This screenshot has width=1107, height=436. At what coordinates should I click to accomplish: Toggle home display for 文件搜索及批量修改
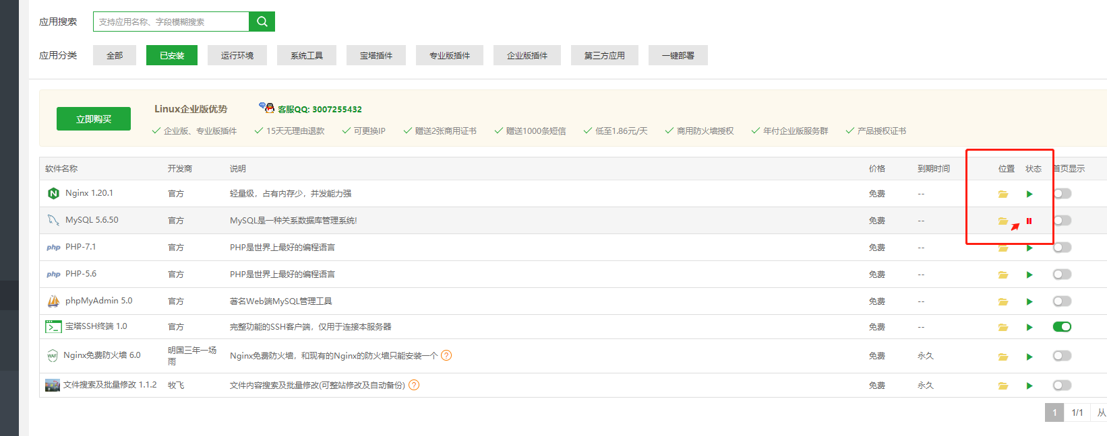(1062, 386)
